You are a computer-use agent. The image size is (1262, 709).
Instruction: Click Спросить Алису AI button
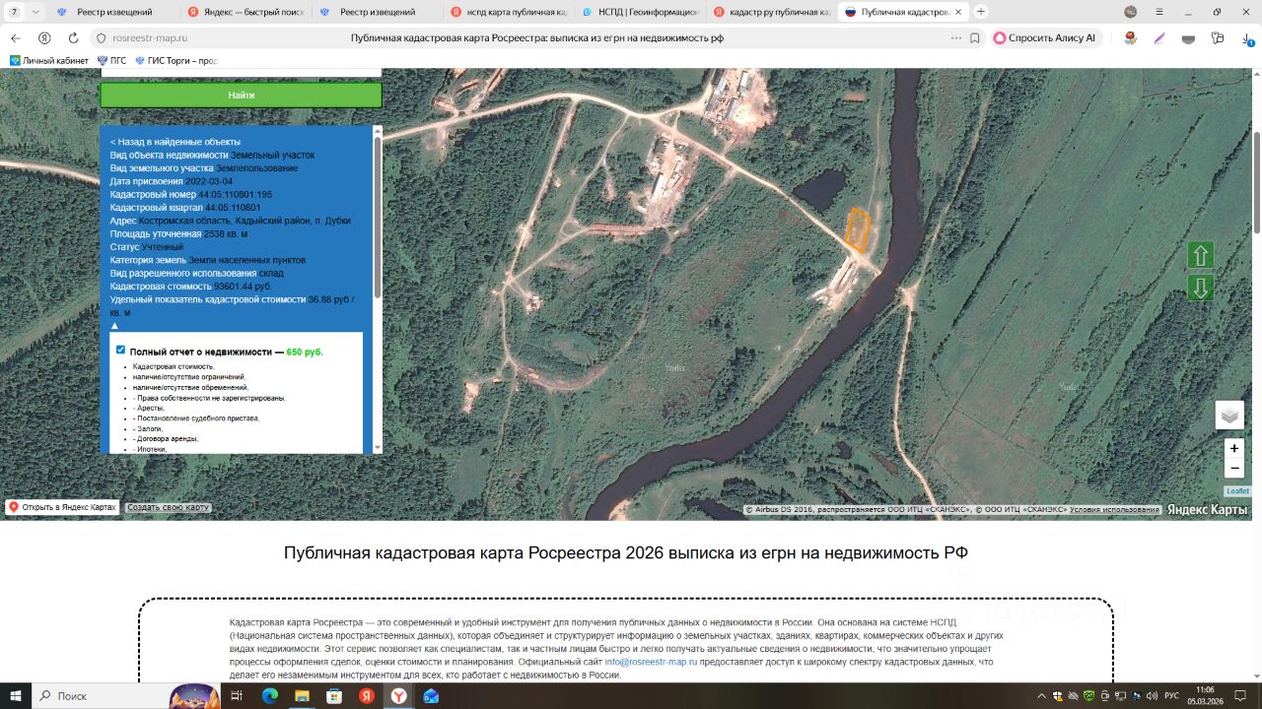1044,37
